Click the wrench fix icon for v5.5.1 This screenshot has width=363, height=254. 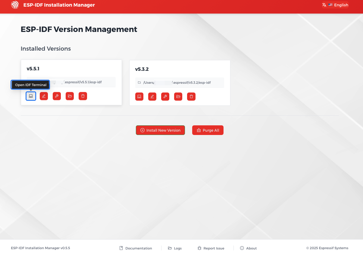(x=57, y=96)
